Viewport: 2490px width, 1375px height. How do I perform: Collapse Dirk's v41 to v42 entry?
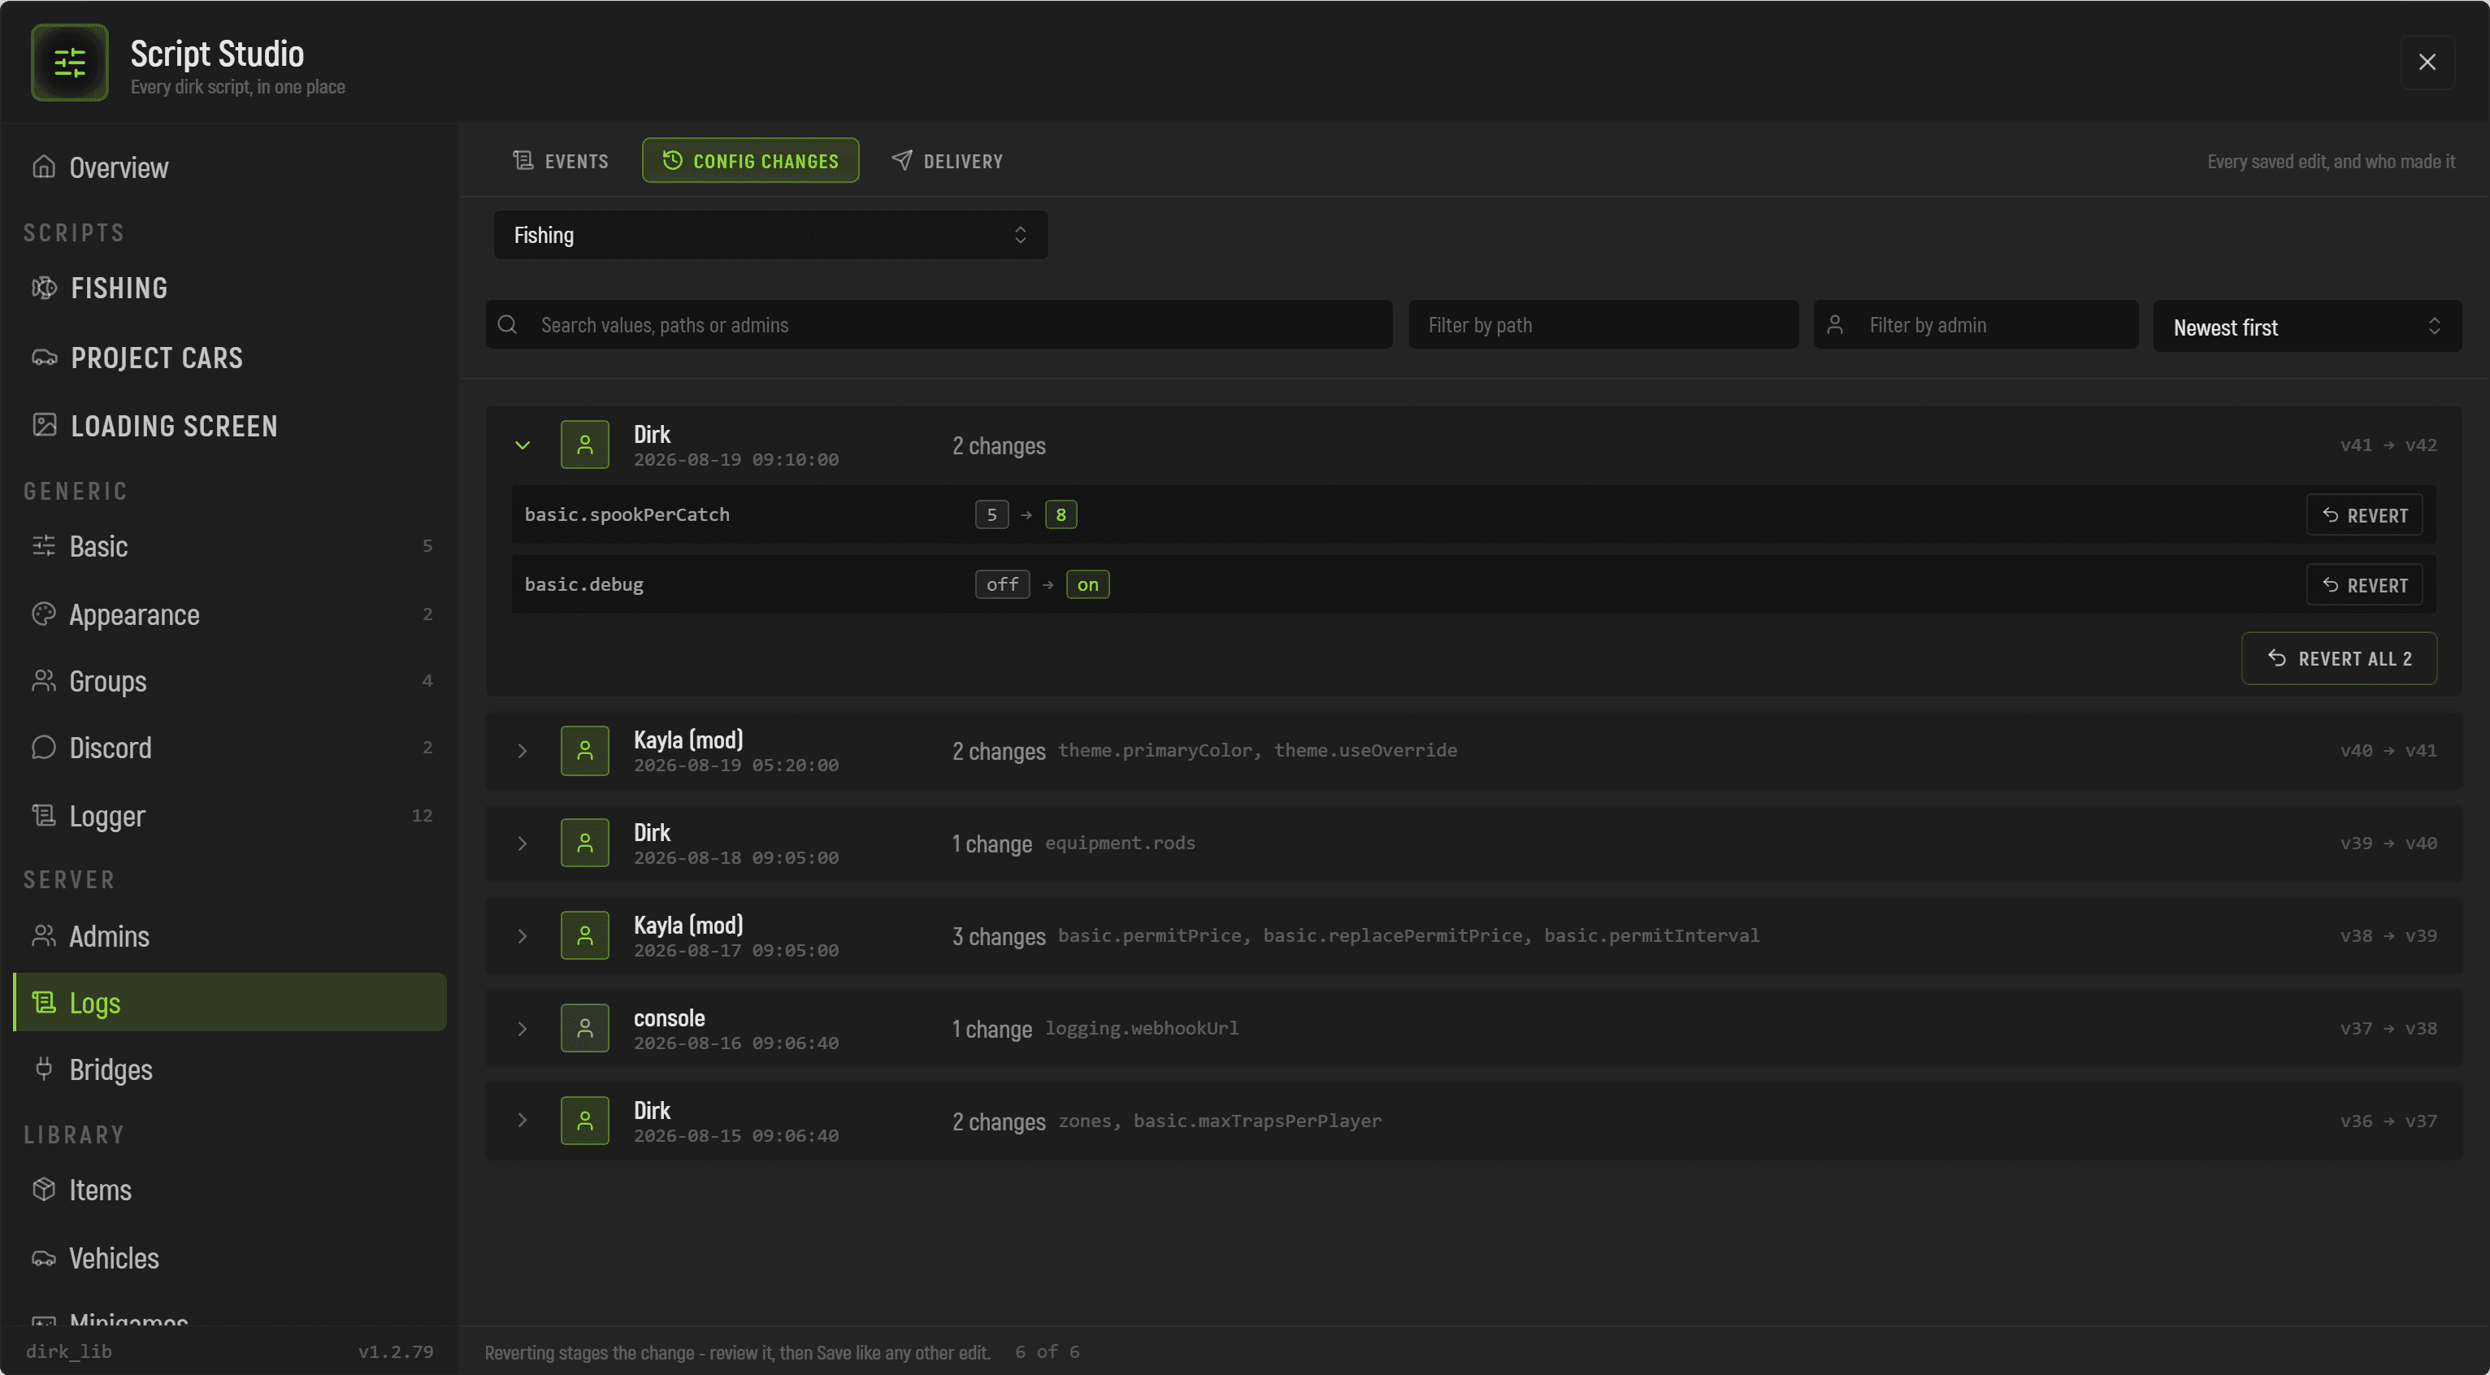[x=523, y=445]
